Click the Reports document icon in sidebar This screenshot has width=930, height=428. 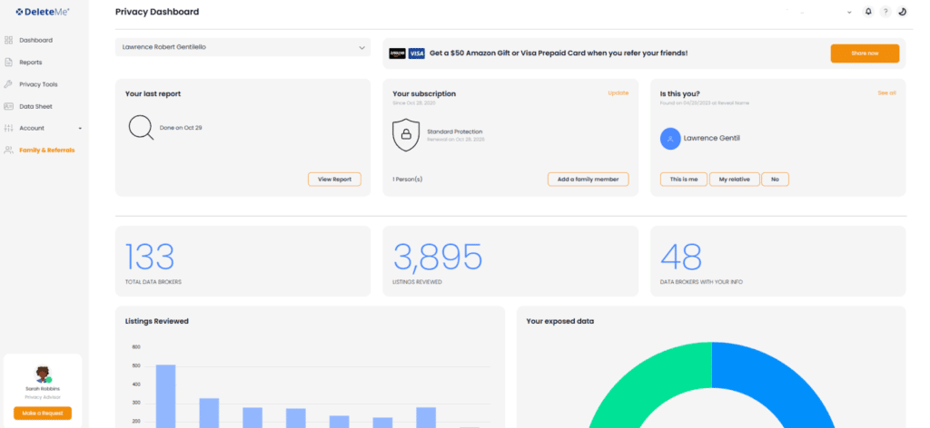click(8, 63)
